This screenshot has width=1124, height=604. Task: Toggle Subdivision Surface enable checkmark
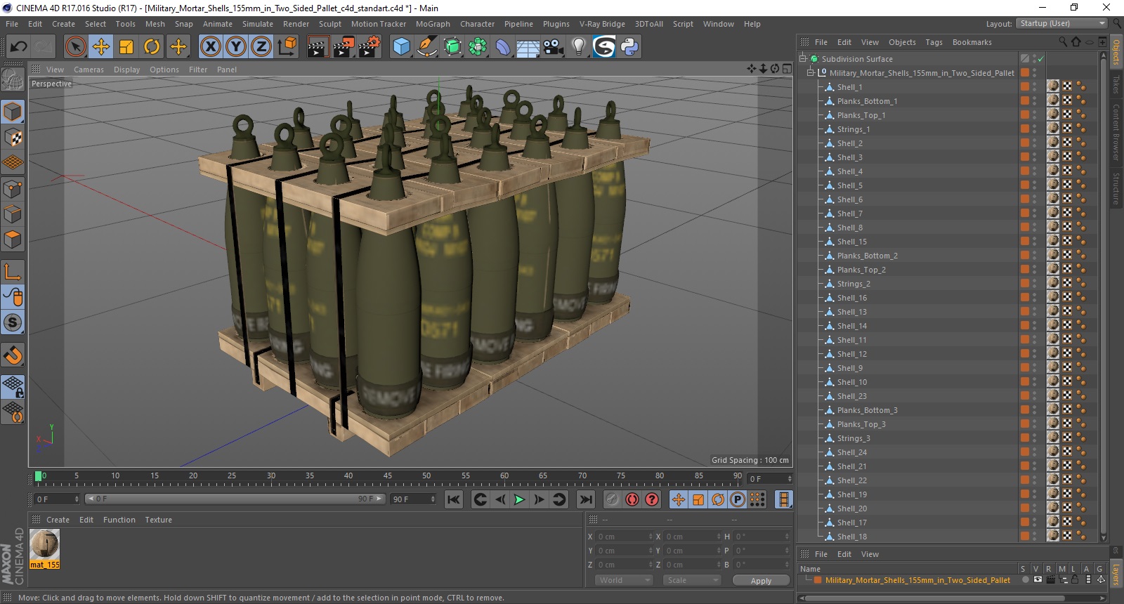click(x=1040, y=59)
